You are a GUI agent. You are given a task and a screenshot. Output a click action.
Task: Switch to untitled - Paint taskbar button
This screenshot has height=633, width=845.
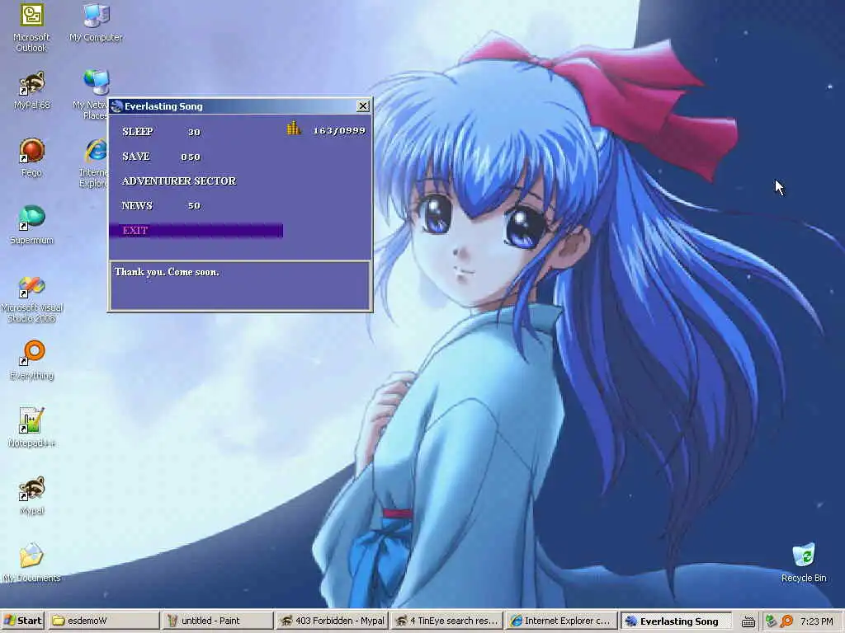(218, 621)
